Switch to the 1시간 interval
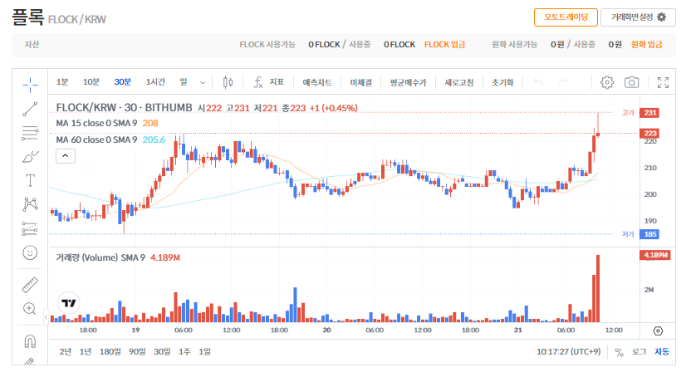The image size is (686, 372). [155, 82]
